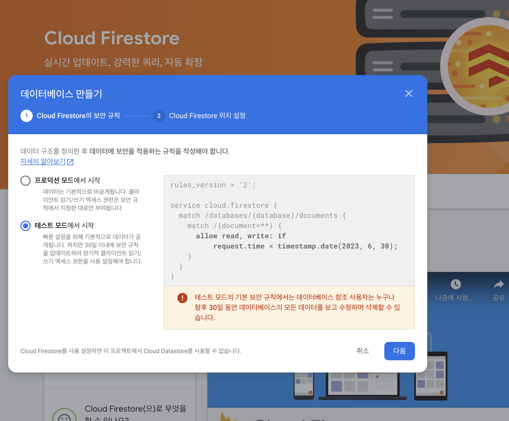
Task: Select 테스트 모드에서 시작 radio button
Action: pos(26,226)
